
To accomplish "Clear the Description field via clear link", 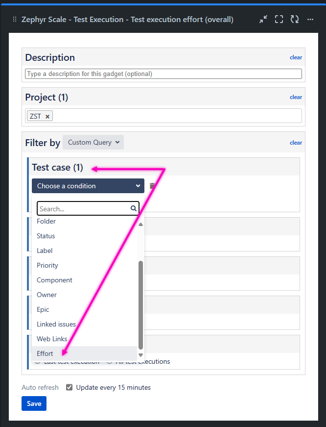I will pyautogui.click(x=296, y=57).
